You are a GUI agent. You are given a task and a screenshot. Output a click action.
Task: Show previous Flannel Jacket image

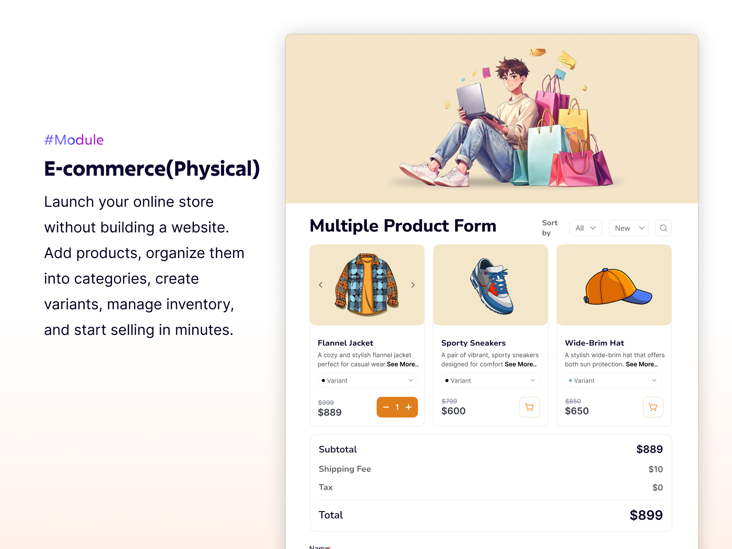click(x=321, y=285)
